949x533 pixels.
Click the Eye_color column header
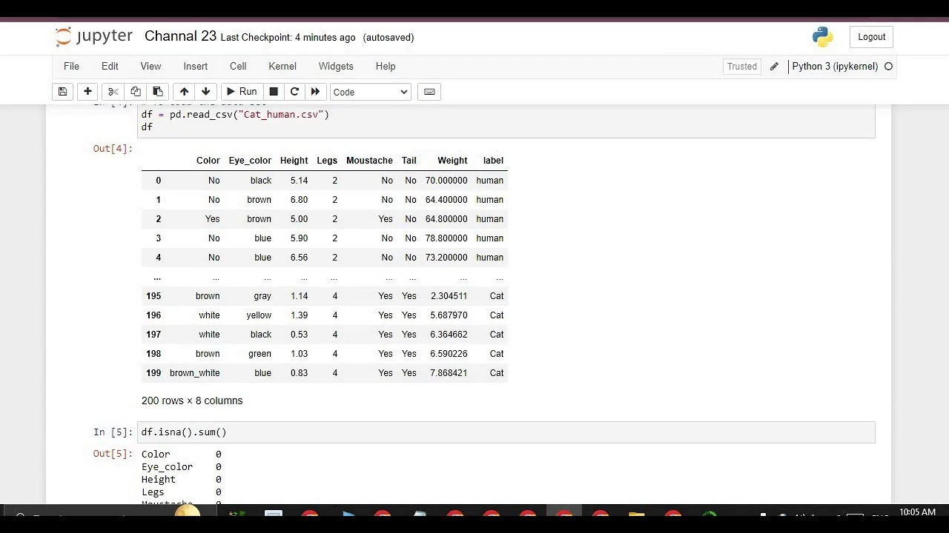click(250, 161)
